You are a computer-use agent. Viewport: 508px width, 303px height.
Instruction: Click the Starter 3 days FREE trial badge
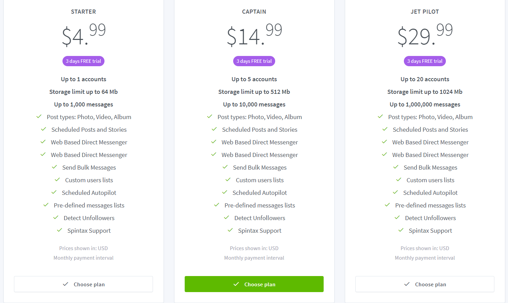coord(83,61)
